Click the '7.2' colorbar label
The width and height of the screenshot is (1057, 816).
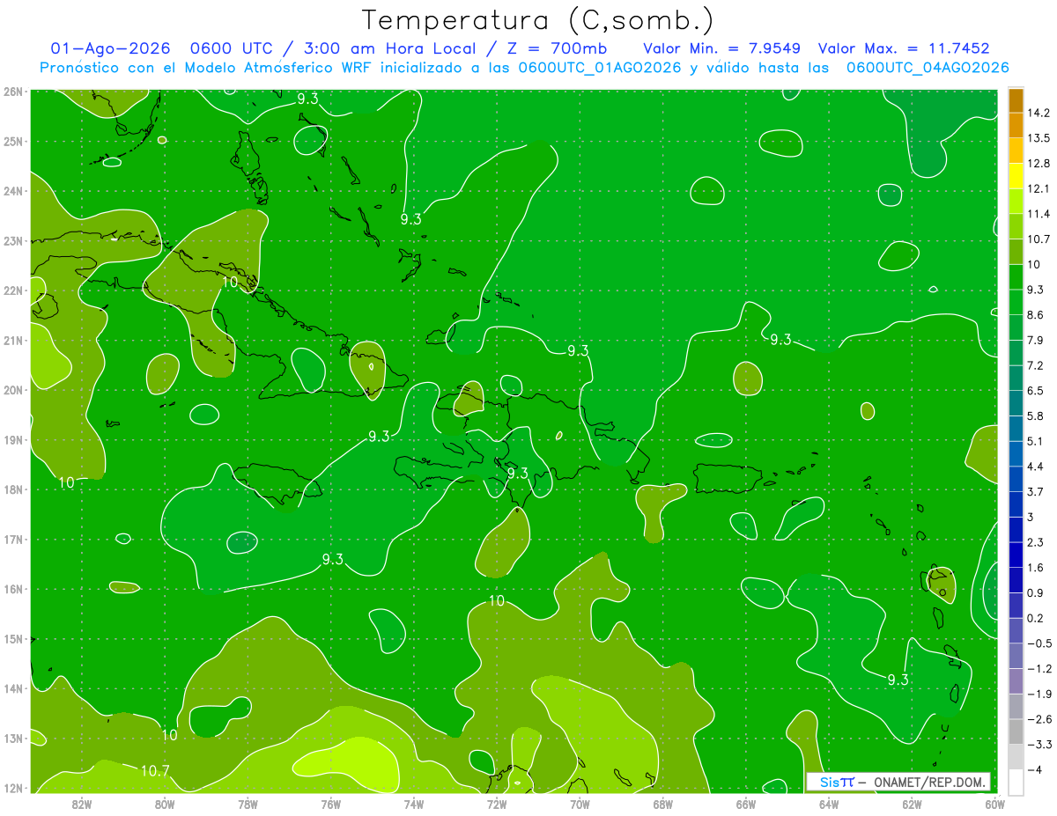(1036, 365)
